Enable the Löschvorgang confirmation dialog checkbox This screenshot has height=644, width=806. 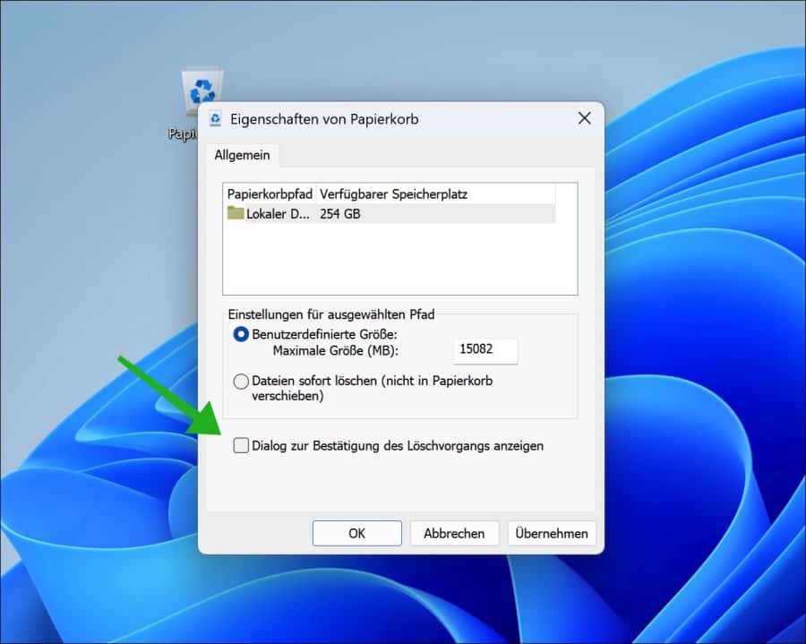240,445
